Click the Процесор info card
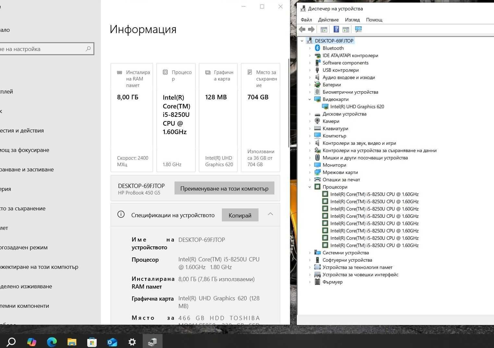Screen dimensions: 494x348 [176, 118]
